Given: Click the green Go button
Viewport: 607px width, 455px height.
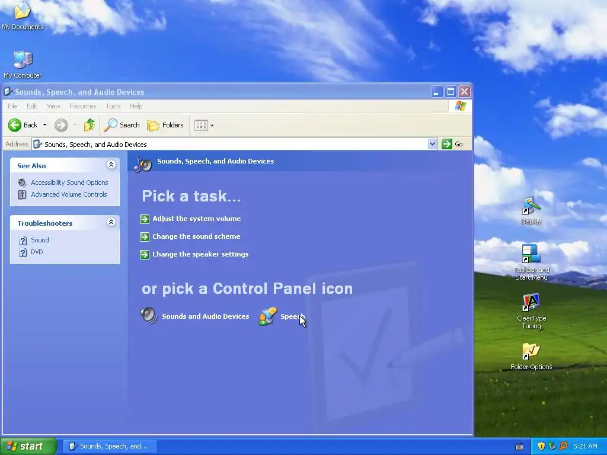Looking at the screenshot, I should pyautogui.click(x=452, y=144).
